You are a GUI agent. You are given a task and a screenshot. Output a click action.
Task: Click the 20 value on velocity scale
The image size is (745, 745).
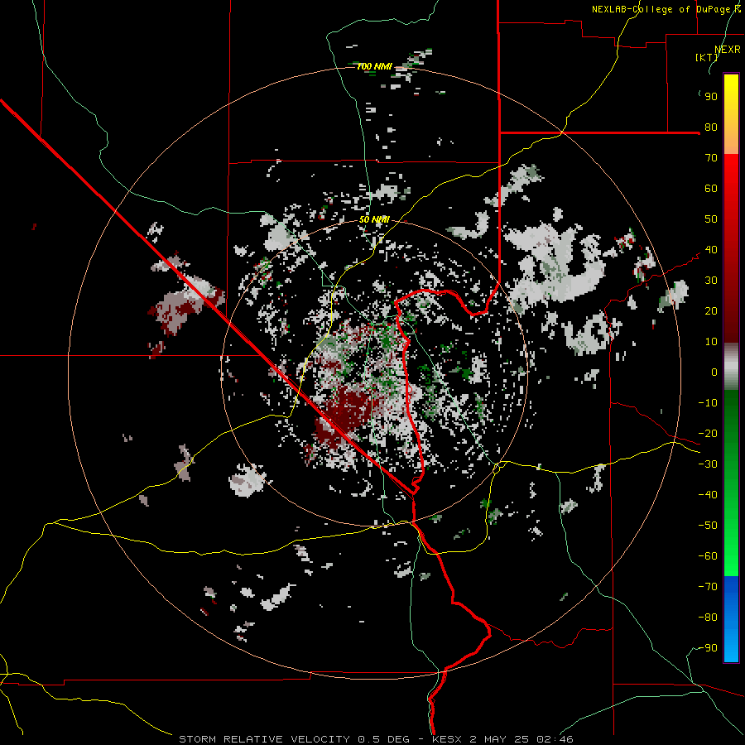click(711, 311)
